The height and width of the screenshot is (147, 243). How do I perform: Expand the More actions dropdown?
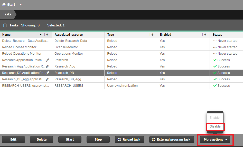tap(215, 140)
